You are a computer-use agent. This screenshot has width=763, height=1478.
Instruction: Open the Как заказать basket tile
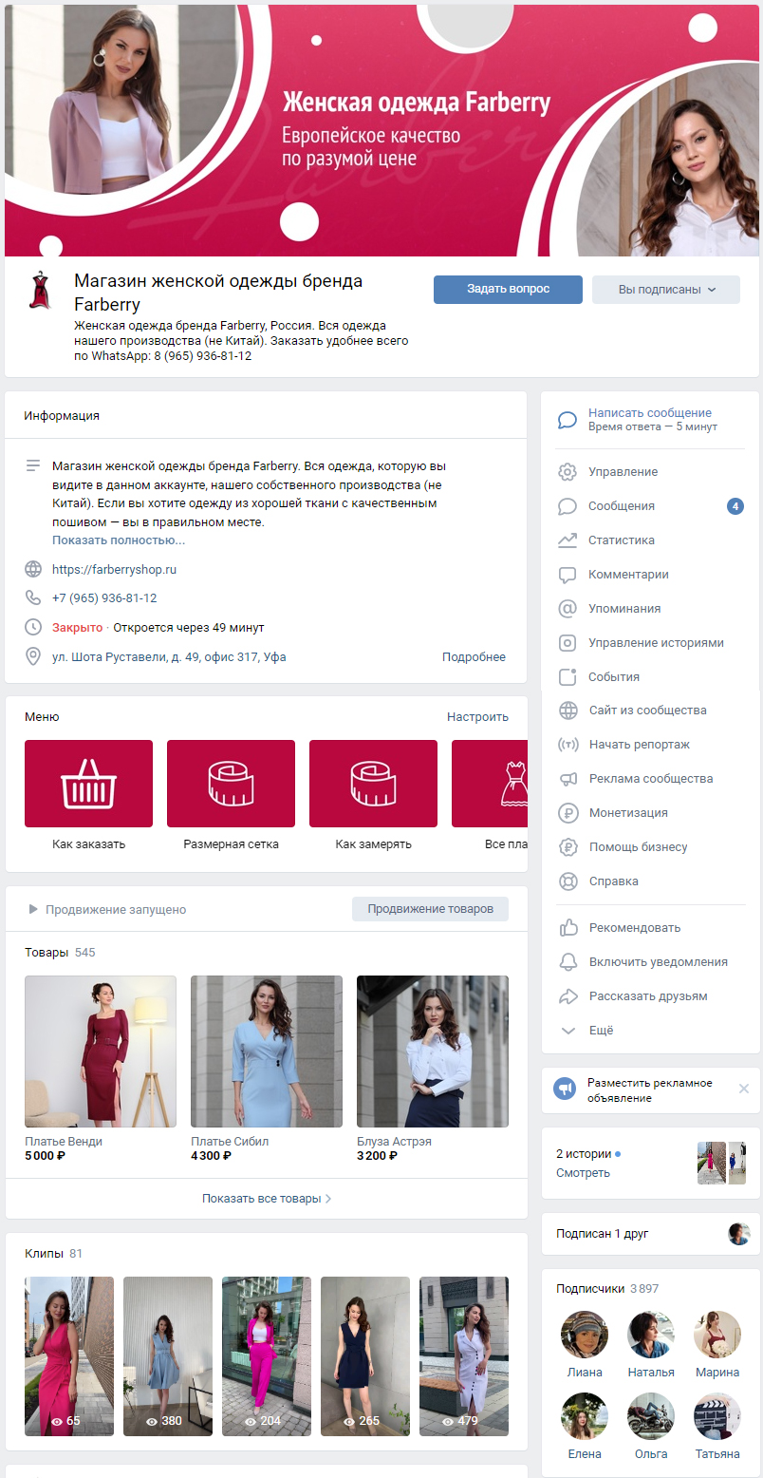(x=88, y=784)
